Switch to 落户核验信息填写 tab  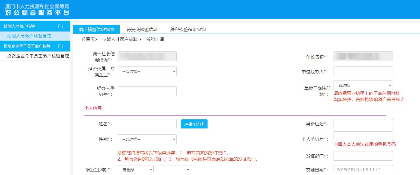tap(96, 29)
